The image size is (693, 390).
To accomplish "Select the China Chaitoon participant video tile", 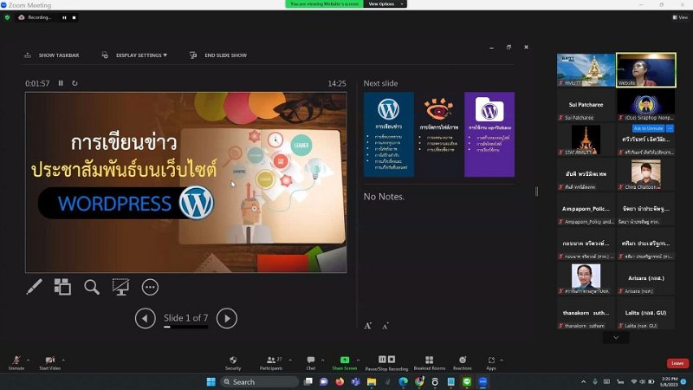I will [645, 174].
